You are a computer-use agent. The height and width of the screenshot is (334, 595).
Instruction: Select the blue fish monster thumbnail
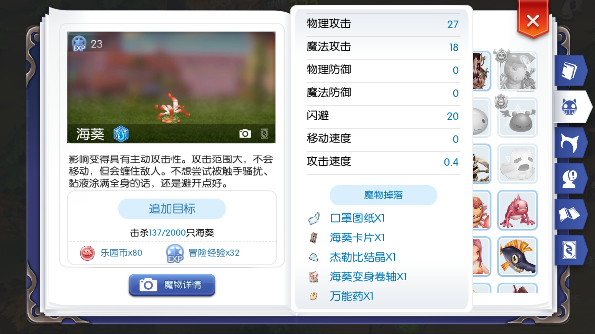coord(517,257)
